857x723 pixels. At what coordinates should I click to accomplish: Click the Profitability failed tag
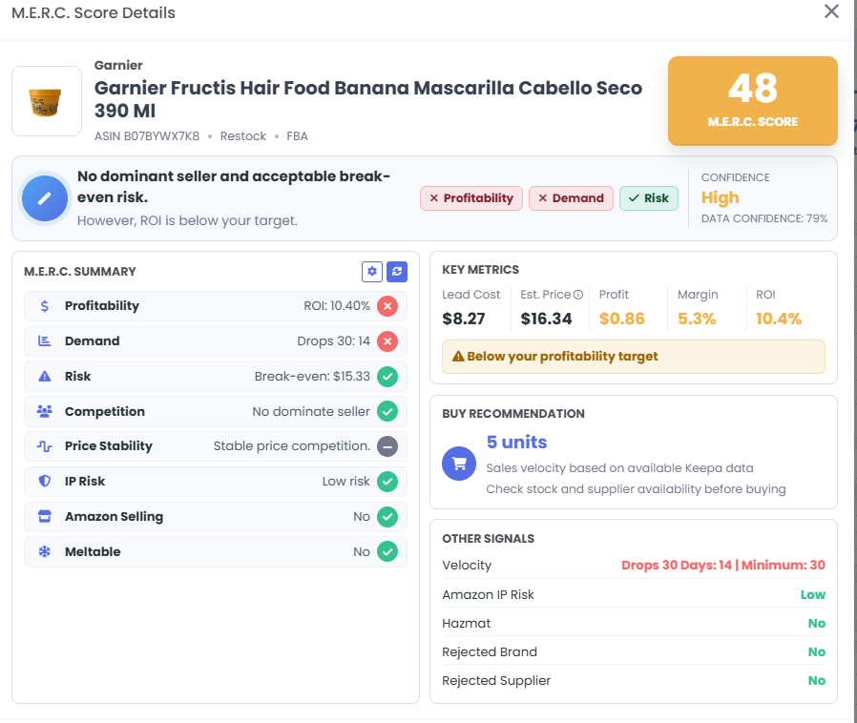(471, 198)
